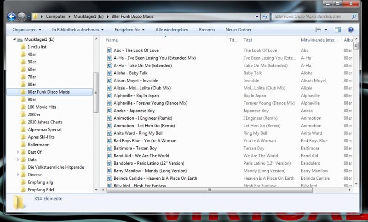Image resolution: width=368 pixels, height=222 pixels.
Task: Click file icon of Alisha - Baby Talk
Action: (x=109, y=73)
